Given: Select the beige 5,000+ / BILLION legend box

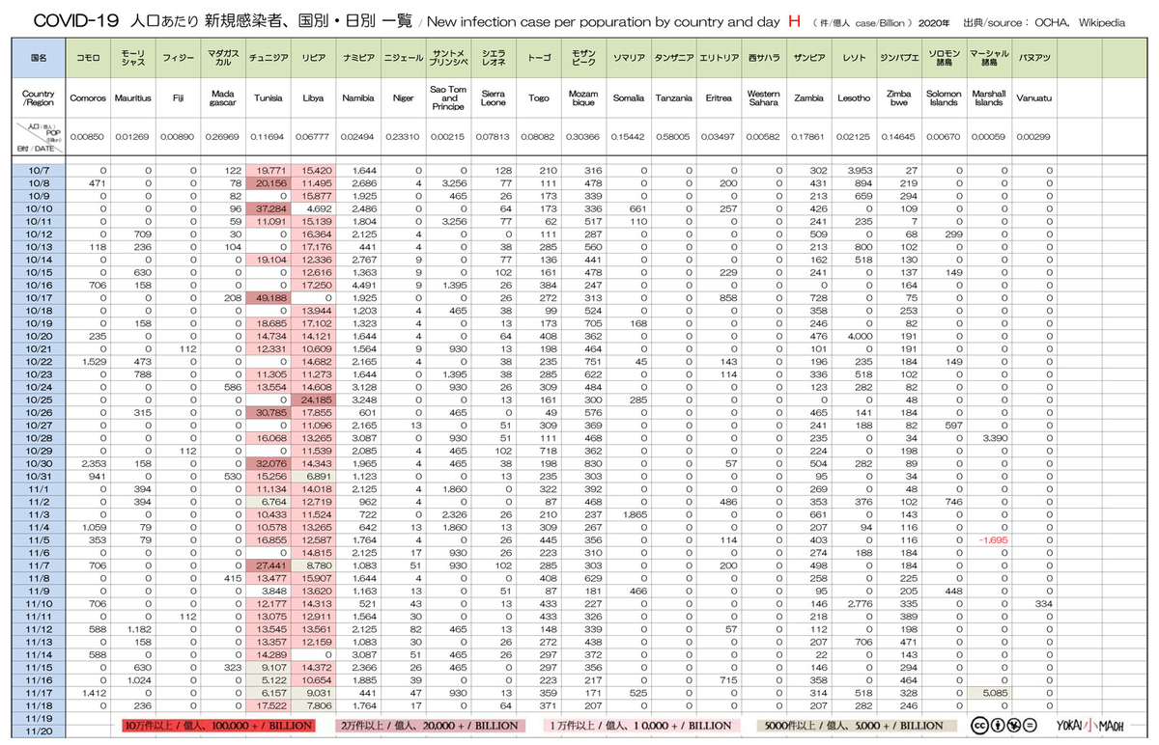Looking at the screenshot, I should (x=857, y=725).
